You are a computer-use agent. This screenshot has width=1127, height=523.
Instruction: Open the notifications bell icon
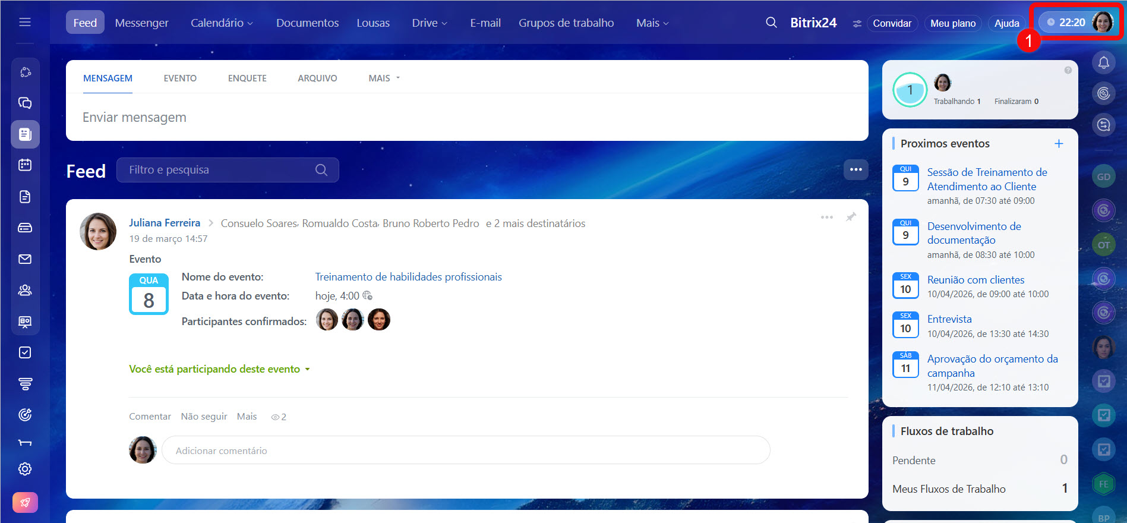pos(1103,62)
